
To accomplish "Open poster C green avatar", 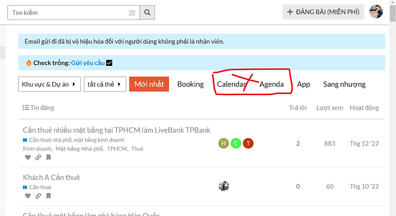I will [236, 143].
